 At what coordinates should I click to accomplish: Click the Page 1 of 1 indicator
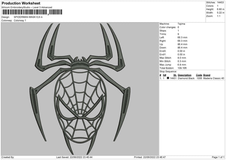pyautogui.click(x=218, y=157)
